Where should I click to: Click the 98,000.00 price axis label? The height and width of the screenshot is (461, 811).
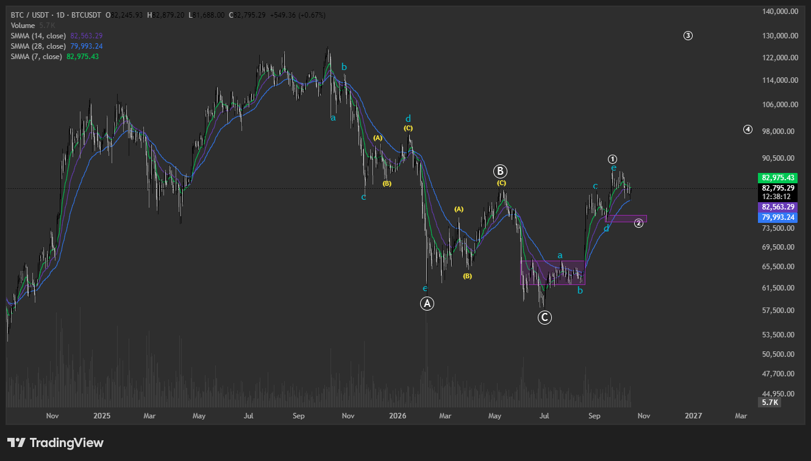click(x=779, y=132)
